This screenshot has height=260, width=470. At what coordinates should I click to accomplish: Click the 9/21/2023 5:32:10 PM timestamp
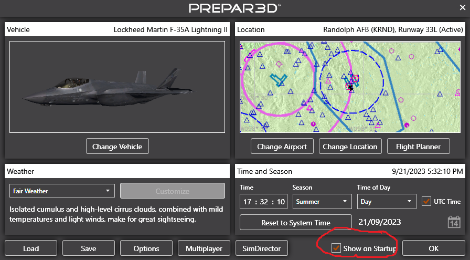point(428,171)
